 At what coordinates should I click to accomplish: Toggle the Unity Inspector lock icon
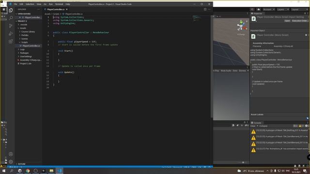click(305, 14)
